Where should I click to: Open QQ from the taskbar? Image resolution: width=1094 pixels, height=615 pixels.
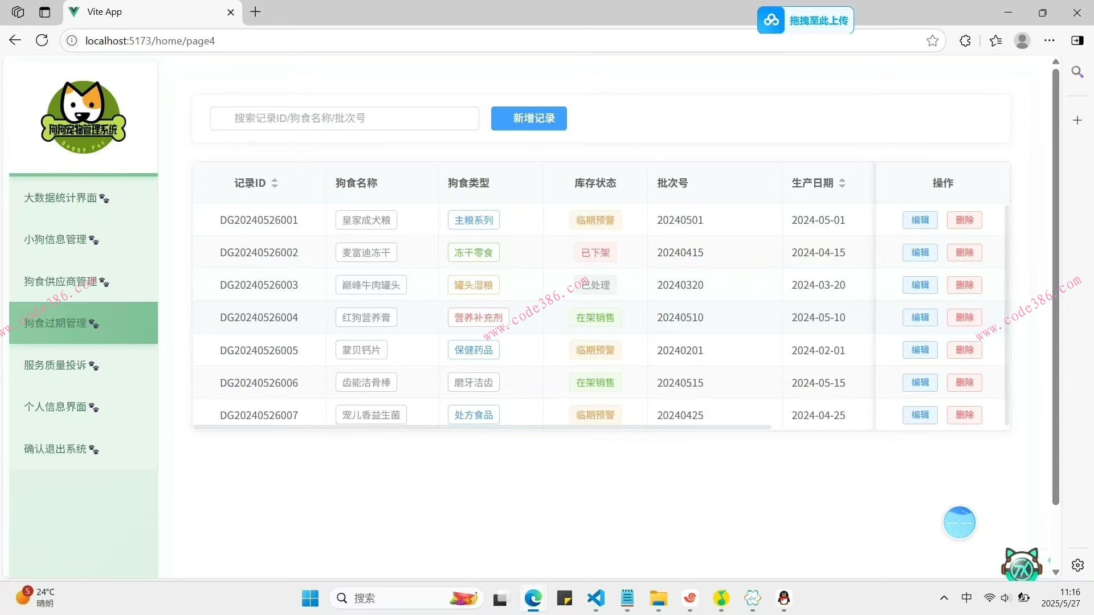coord(783,598)
